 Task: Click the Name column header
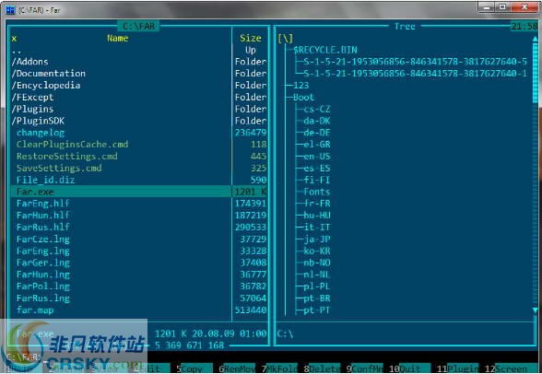point(118,39)
